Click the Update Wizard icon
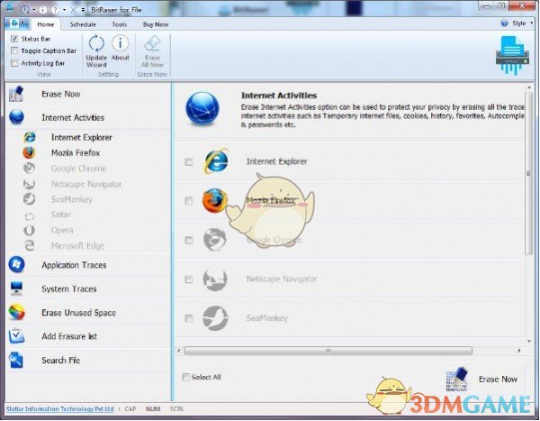Image resolution: width=540 pixels, height=421 pixels. pyautogui.click(x=96, y=43)
